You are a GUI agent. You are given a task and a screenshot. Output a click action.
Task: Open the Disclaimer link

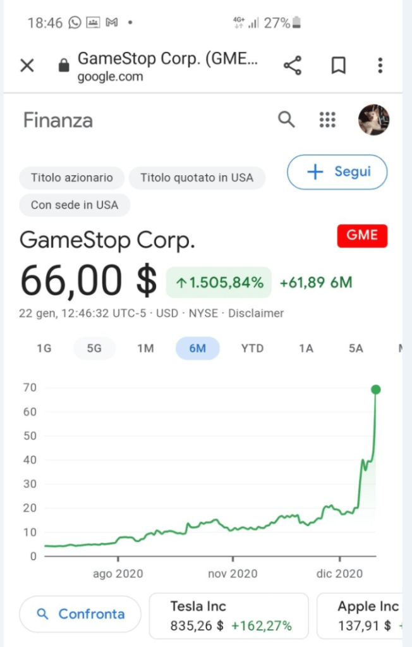coord(256,313)
